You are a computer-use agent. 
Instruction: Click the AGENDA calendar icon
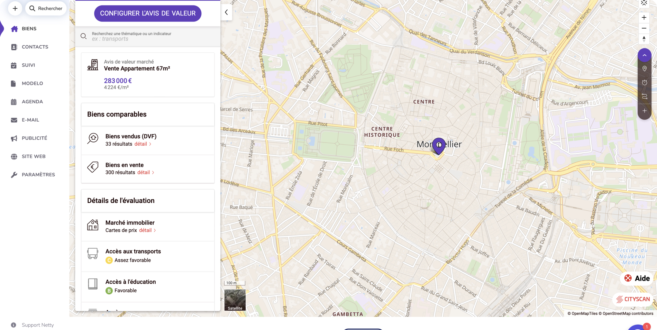coord(14,102)
